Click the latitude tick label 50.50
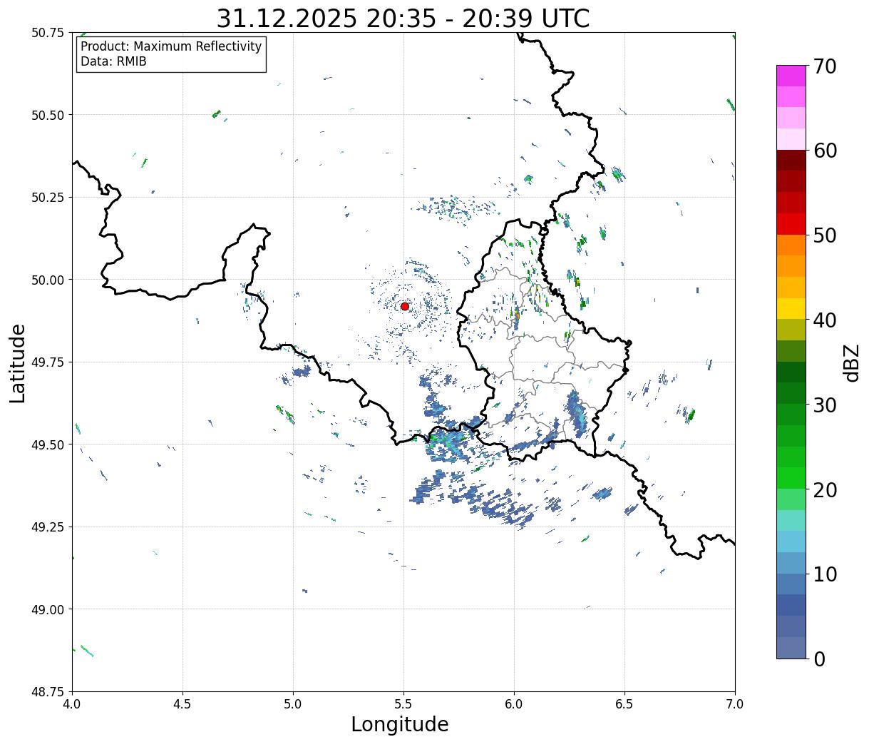This screenshot has height=742, width=869. click(48, 115)
